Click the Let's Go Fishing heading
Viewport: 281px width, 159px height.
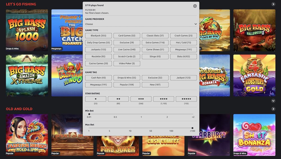[x=21, y=4]
